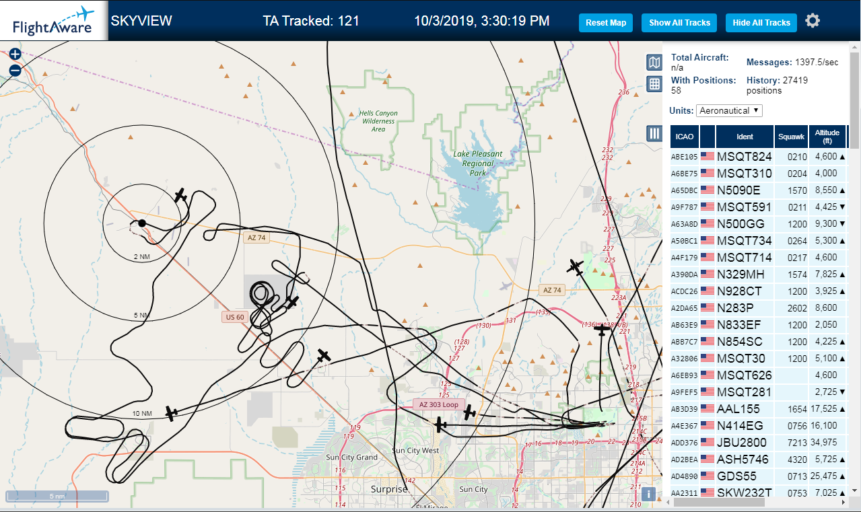
Task: Select the MSQT281 aircraft row
Action: (x=758, y=392)
